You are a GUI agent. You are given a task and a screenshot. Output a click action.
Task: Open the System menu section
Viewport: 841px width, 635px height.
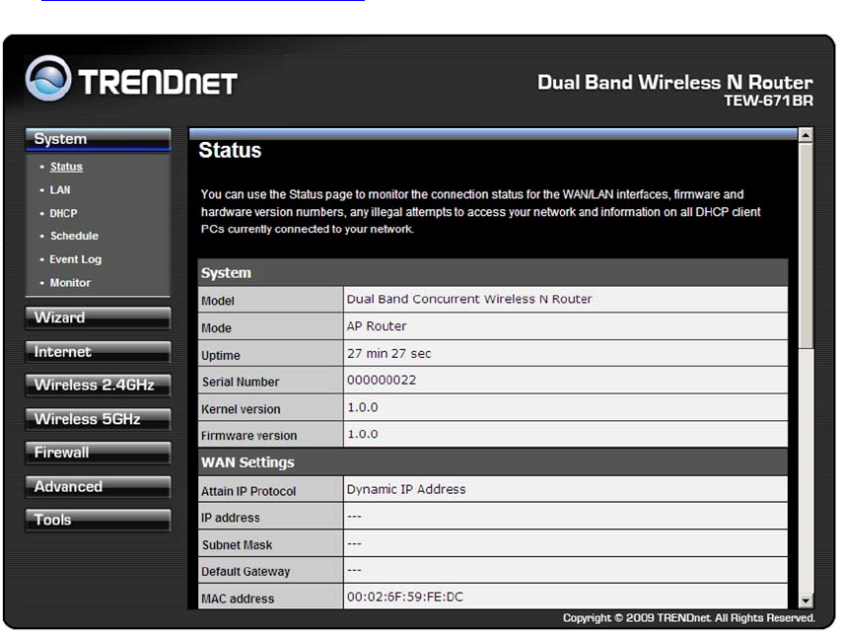tap(99, 139)
